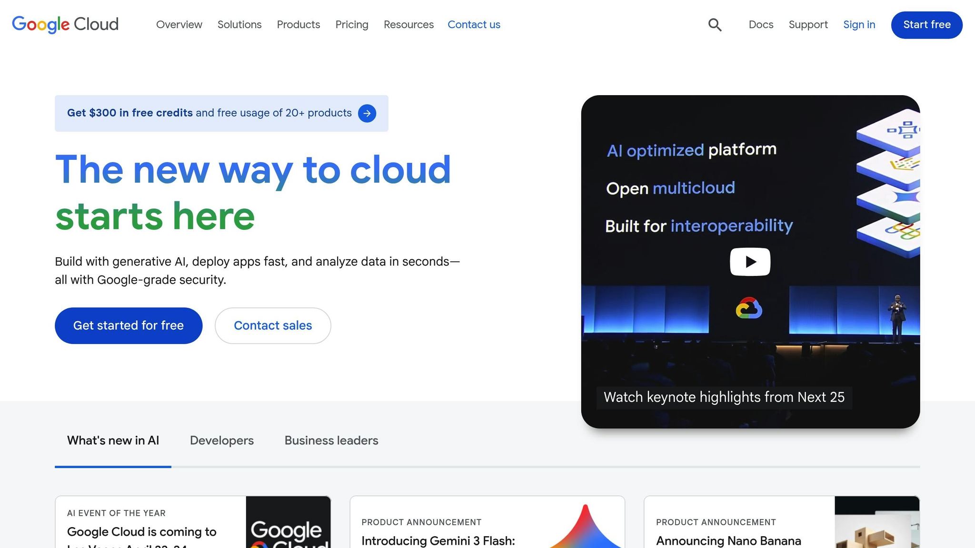This screenshot has height=548, width=975.
Task: Switch to the Business leaders tab
Action: point(331,440)
